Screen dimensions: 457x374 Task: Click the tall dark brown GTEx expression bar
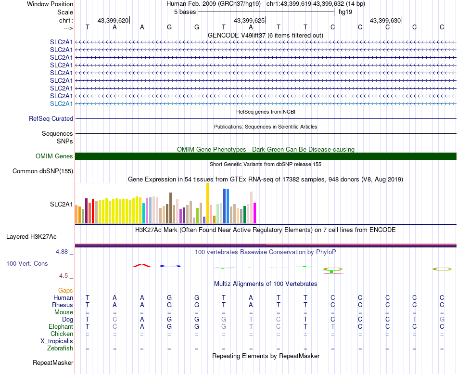170,208
